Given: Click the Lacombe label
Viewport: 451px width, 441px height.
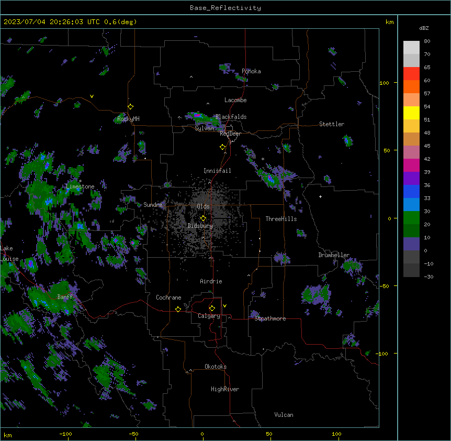Looking at the screenshot, I should [235, 100].
